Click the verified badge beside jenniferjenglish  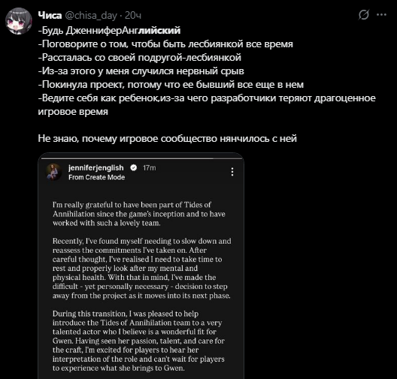click(x=133, y=167)
